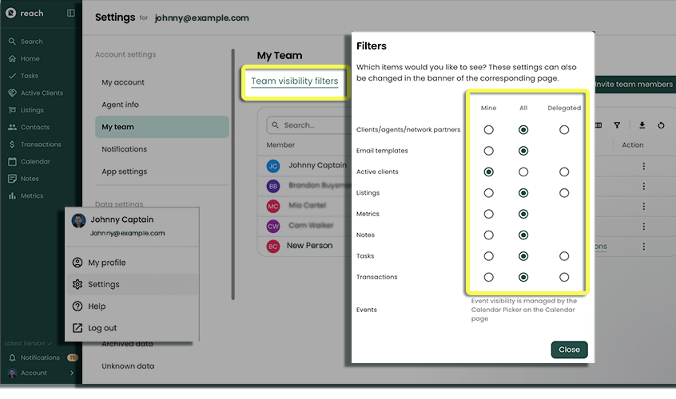Expand the Account menu chevron in sidebar
The height and width of the screenshot is (399, 676).
[x=72, y=373]
